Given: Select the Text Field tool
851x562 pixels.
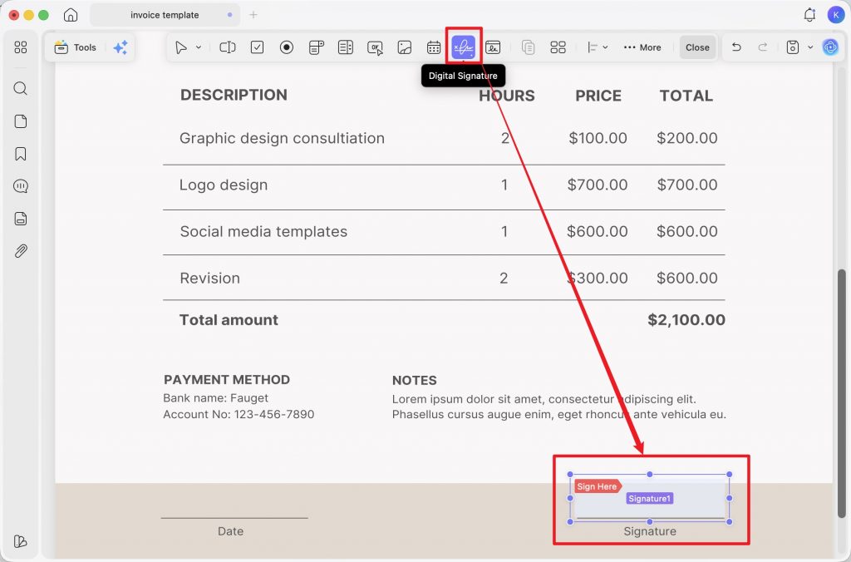Looking at the screenshot, I should pos(228,47).
